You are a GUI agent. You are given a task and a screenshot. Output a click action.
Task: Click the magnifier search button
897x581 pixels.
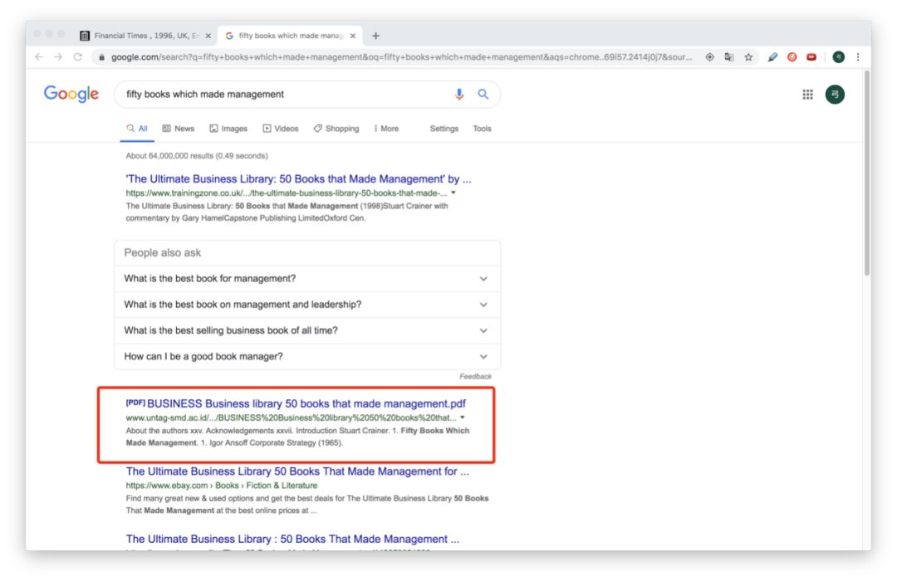click(x=483, y=95)
